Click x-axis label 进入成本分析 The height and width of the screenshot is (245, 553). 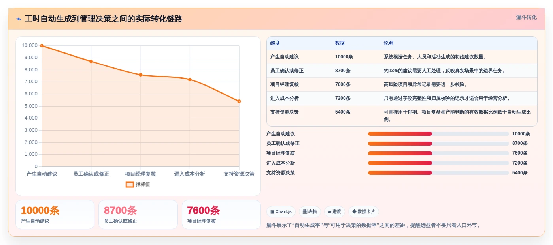[x=190, y=174]
